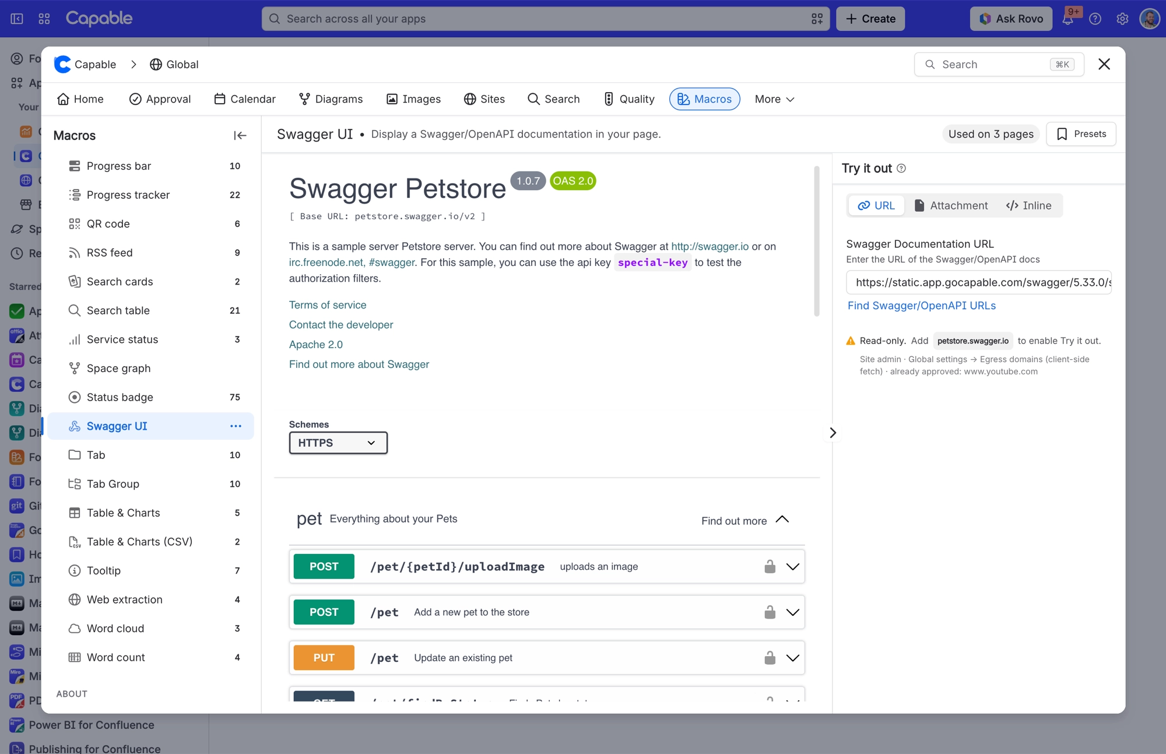Open the Diagrams navigation tab
Screen dimensions: 1166x754
(x=331, y=99)
